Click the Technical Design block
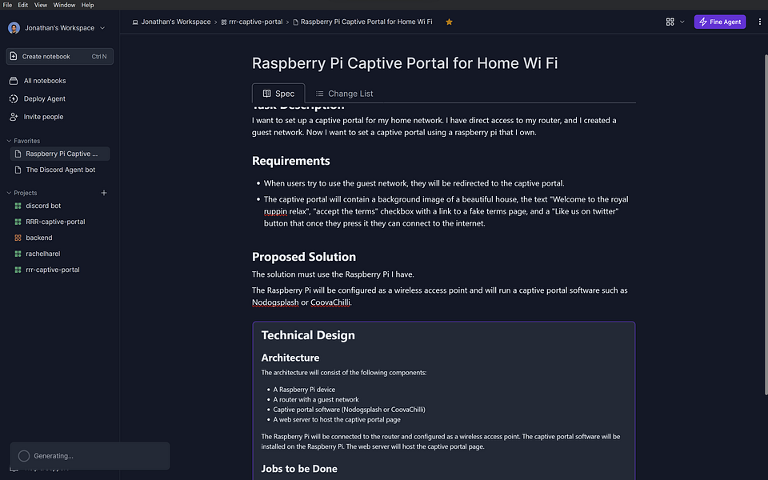Screen dimensions: 768x480 point(444,401)
